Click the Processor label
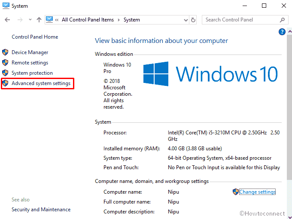292x219 pixels. coord(115,133)
